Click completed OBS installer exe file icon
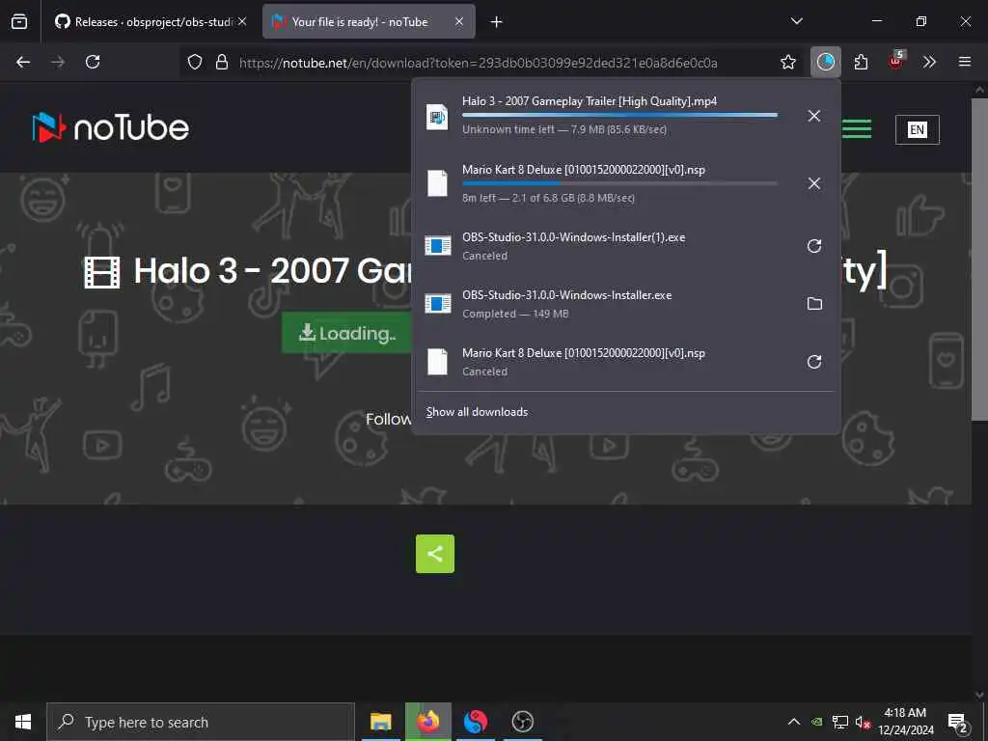The height and width of the screenshot is (741, 988). pyautogui.click(x=437, y=304)
